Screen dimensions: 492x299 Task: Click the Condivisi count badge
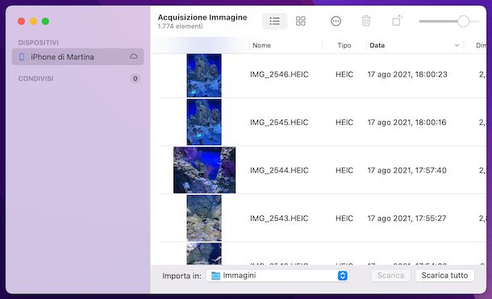point(136,79)
